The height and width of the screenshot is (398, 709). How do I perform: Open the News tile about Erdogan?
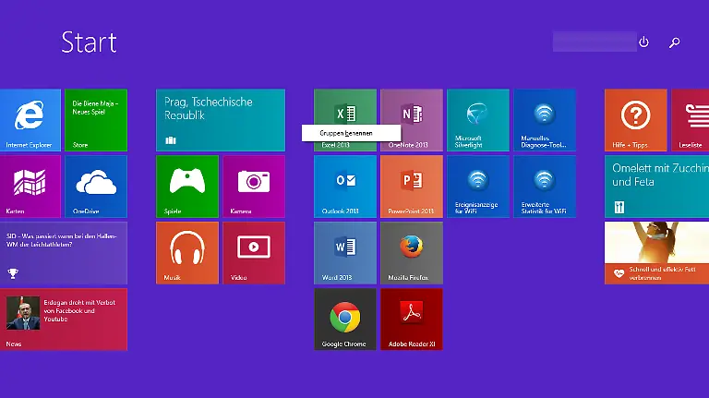tap(64, 320)
